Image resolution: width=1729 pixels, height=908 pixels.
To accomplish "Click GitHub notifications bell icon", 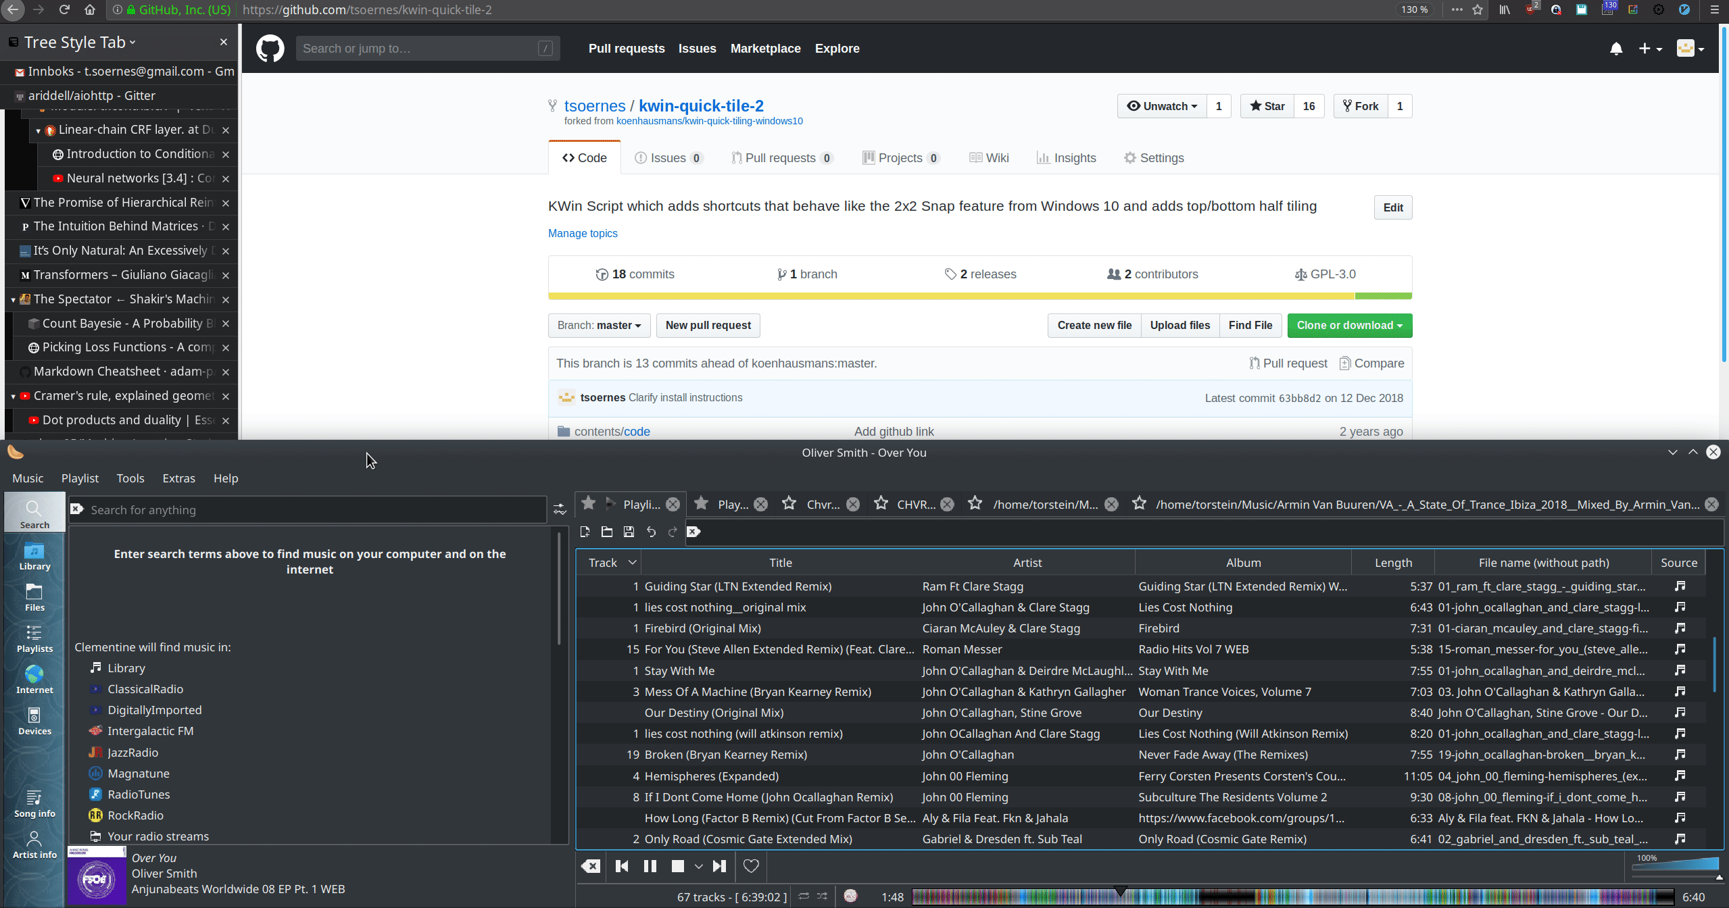I will click(1615, 49).
